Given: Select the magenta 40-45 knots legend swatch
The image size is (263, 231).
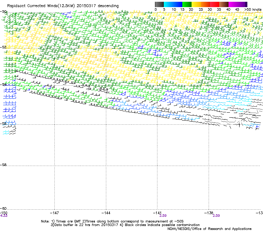Looking at the screenshot, I should point(233,4).
